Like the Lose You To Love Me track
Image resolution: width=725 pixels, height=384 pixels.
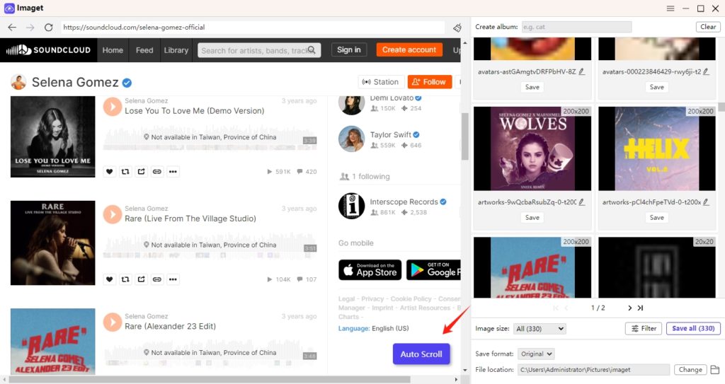point(110,171)
